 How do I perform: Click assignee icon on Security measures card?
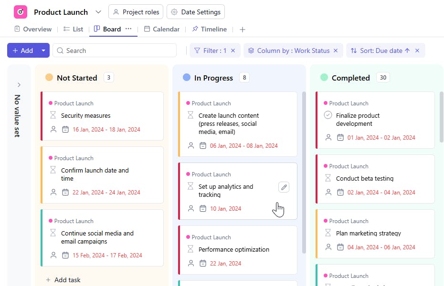tap(53, 129)
